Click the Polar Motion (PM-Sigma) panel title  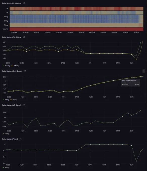tap(12, 37)
